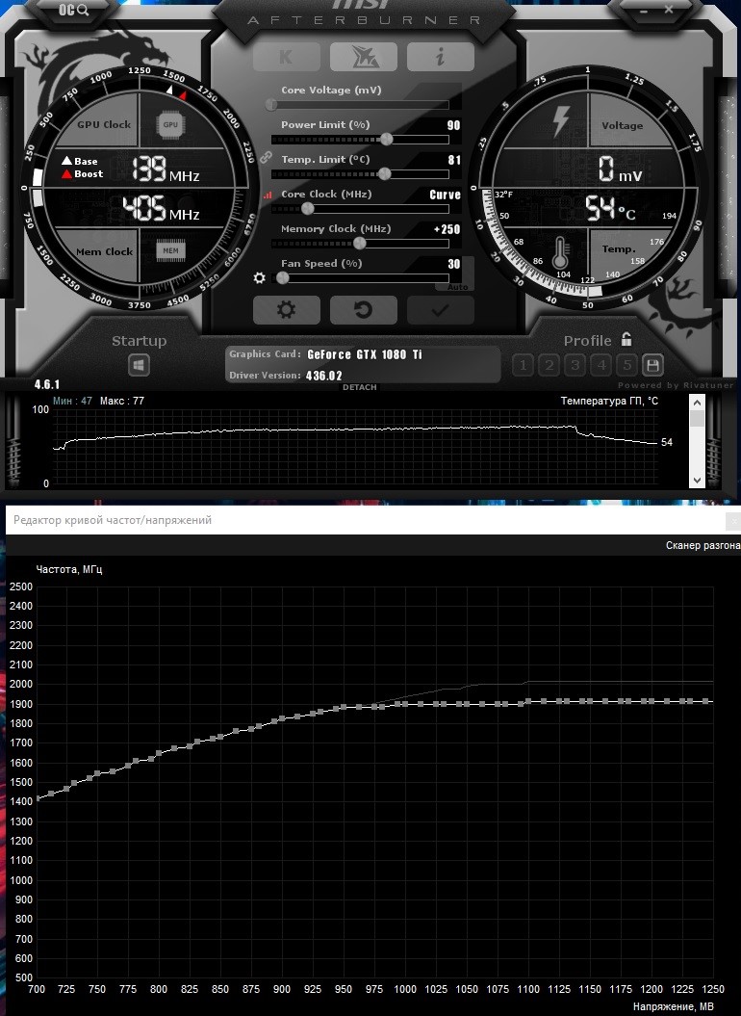Click the Core Clock value Curve

click(445, 195)
